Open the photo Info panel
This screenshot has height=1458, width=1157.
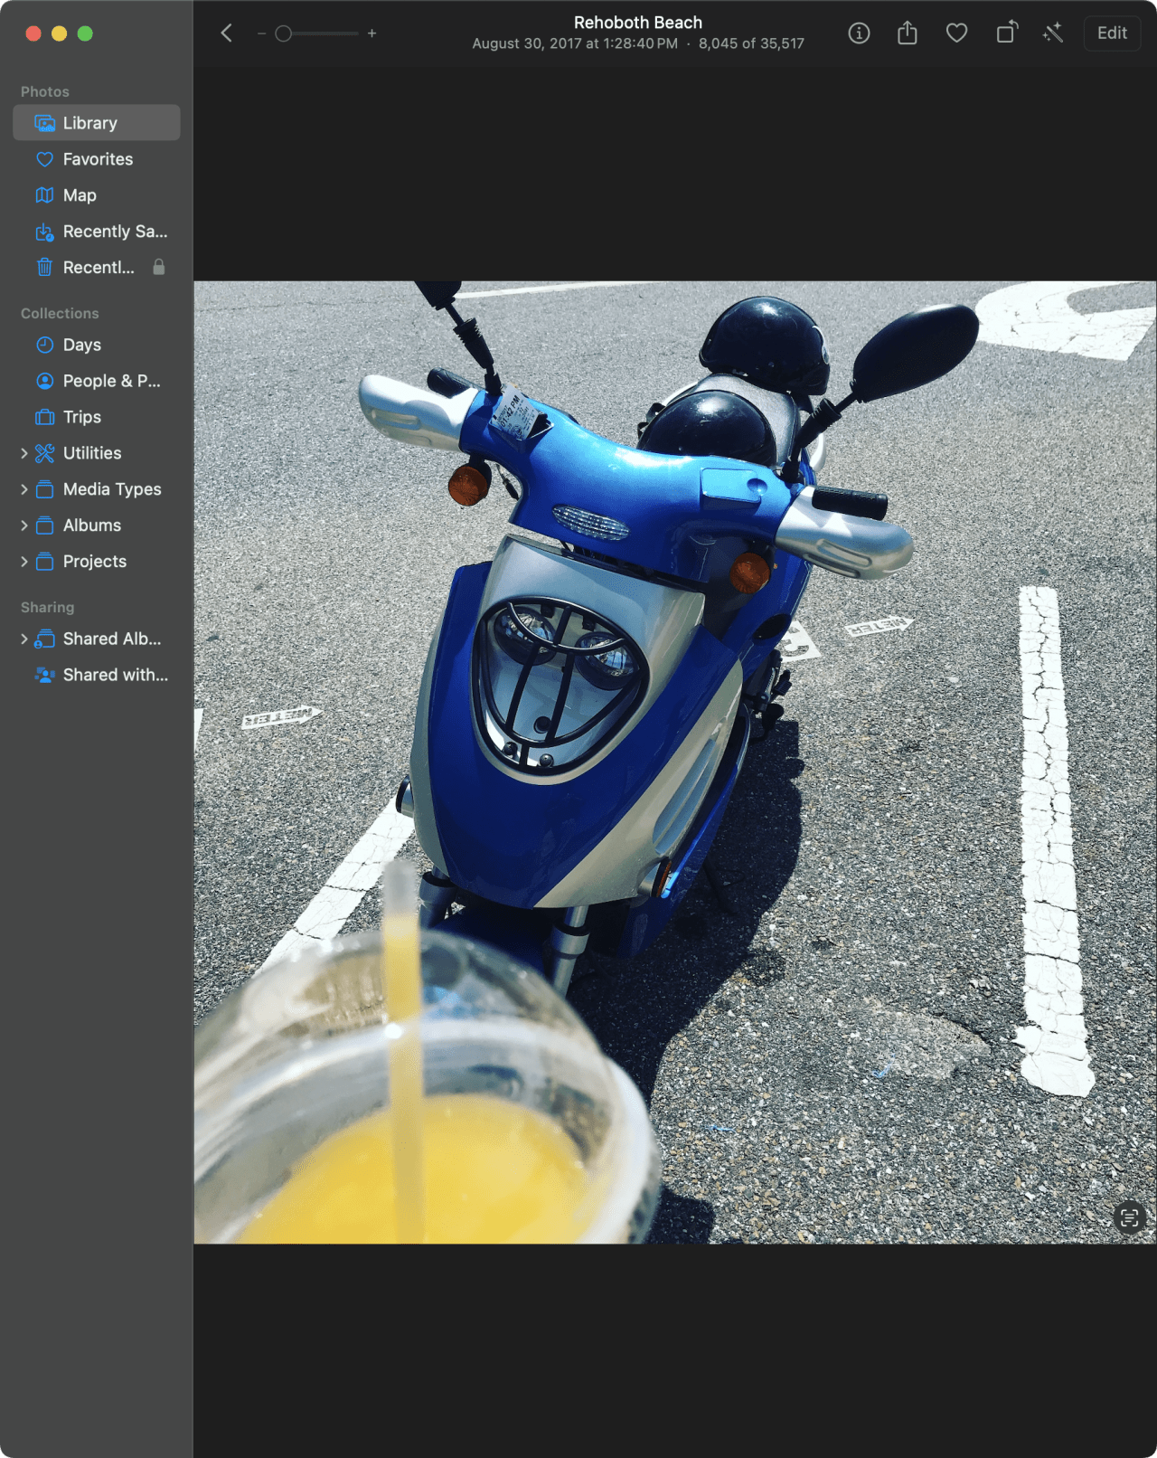click(859, 33)
